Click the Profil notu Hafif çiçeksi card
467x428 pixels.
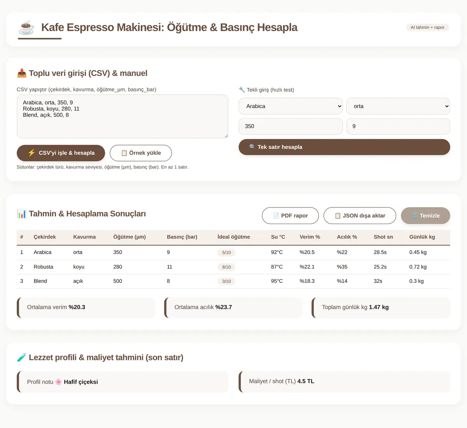pos(123,382)
